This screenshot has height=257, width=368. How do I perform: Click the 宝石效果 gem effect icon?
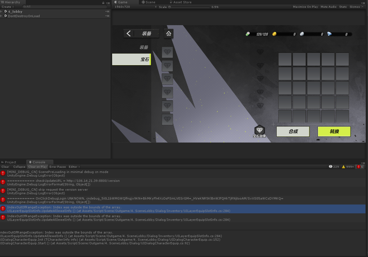pyautogui.click(x=259, y=130)
